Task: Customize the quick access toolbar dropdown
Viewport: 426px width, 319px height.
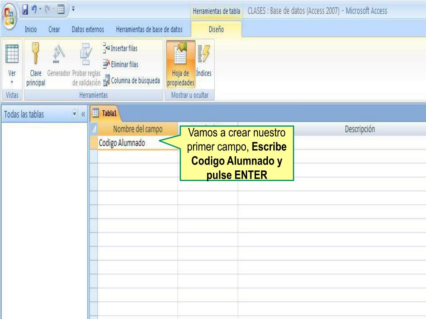Action: (x=73, y=9)
